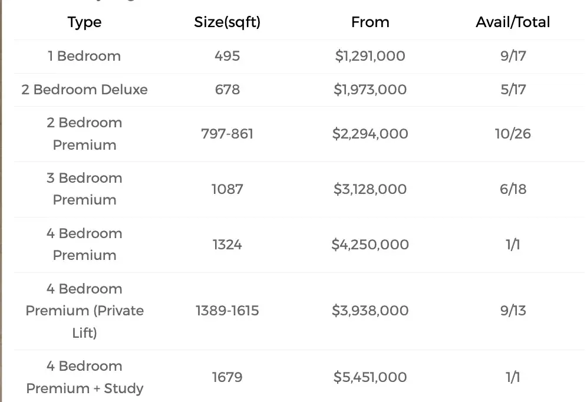
Task: Click the $2,294,000 price cell
Action: [x=370, y=134]
